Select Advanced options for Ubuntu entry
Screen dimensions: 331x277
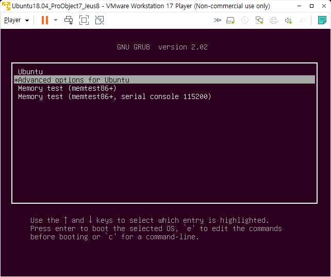coord(164,80)
